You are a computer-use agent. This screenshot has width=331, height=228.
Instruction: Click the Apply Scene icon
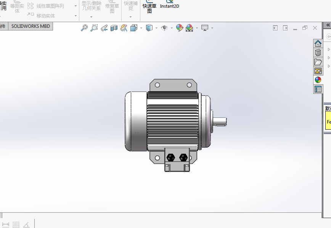coord(190,28)
